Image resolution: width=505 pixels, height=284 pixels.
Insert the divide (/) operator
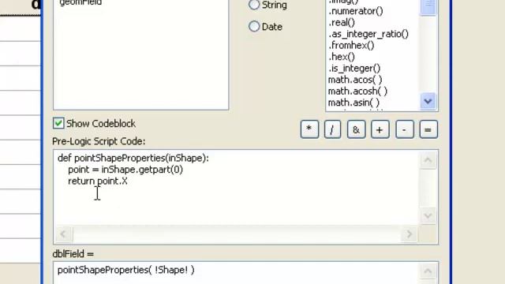332,129
